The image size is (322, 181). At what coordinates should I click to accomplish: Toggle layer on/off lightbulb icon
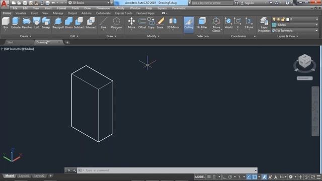point(274,19)
